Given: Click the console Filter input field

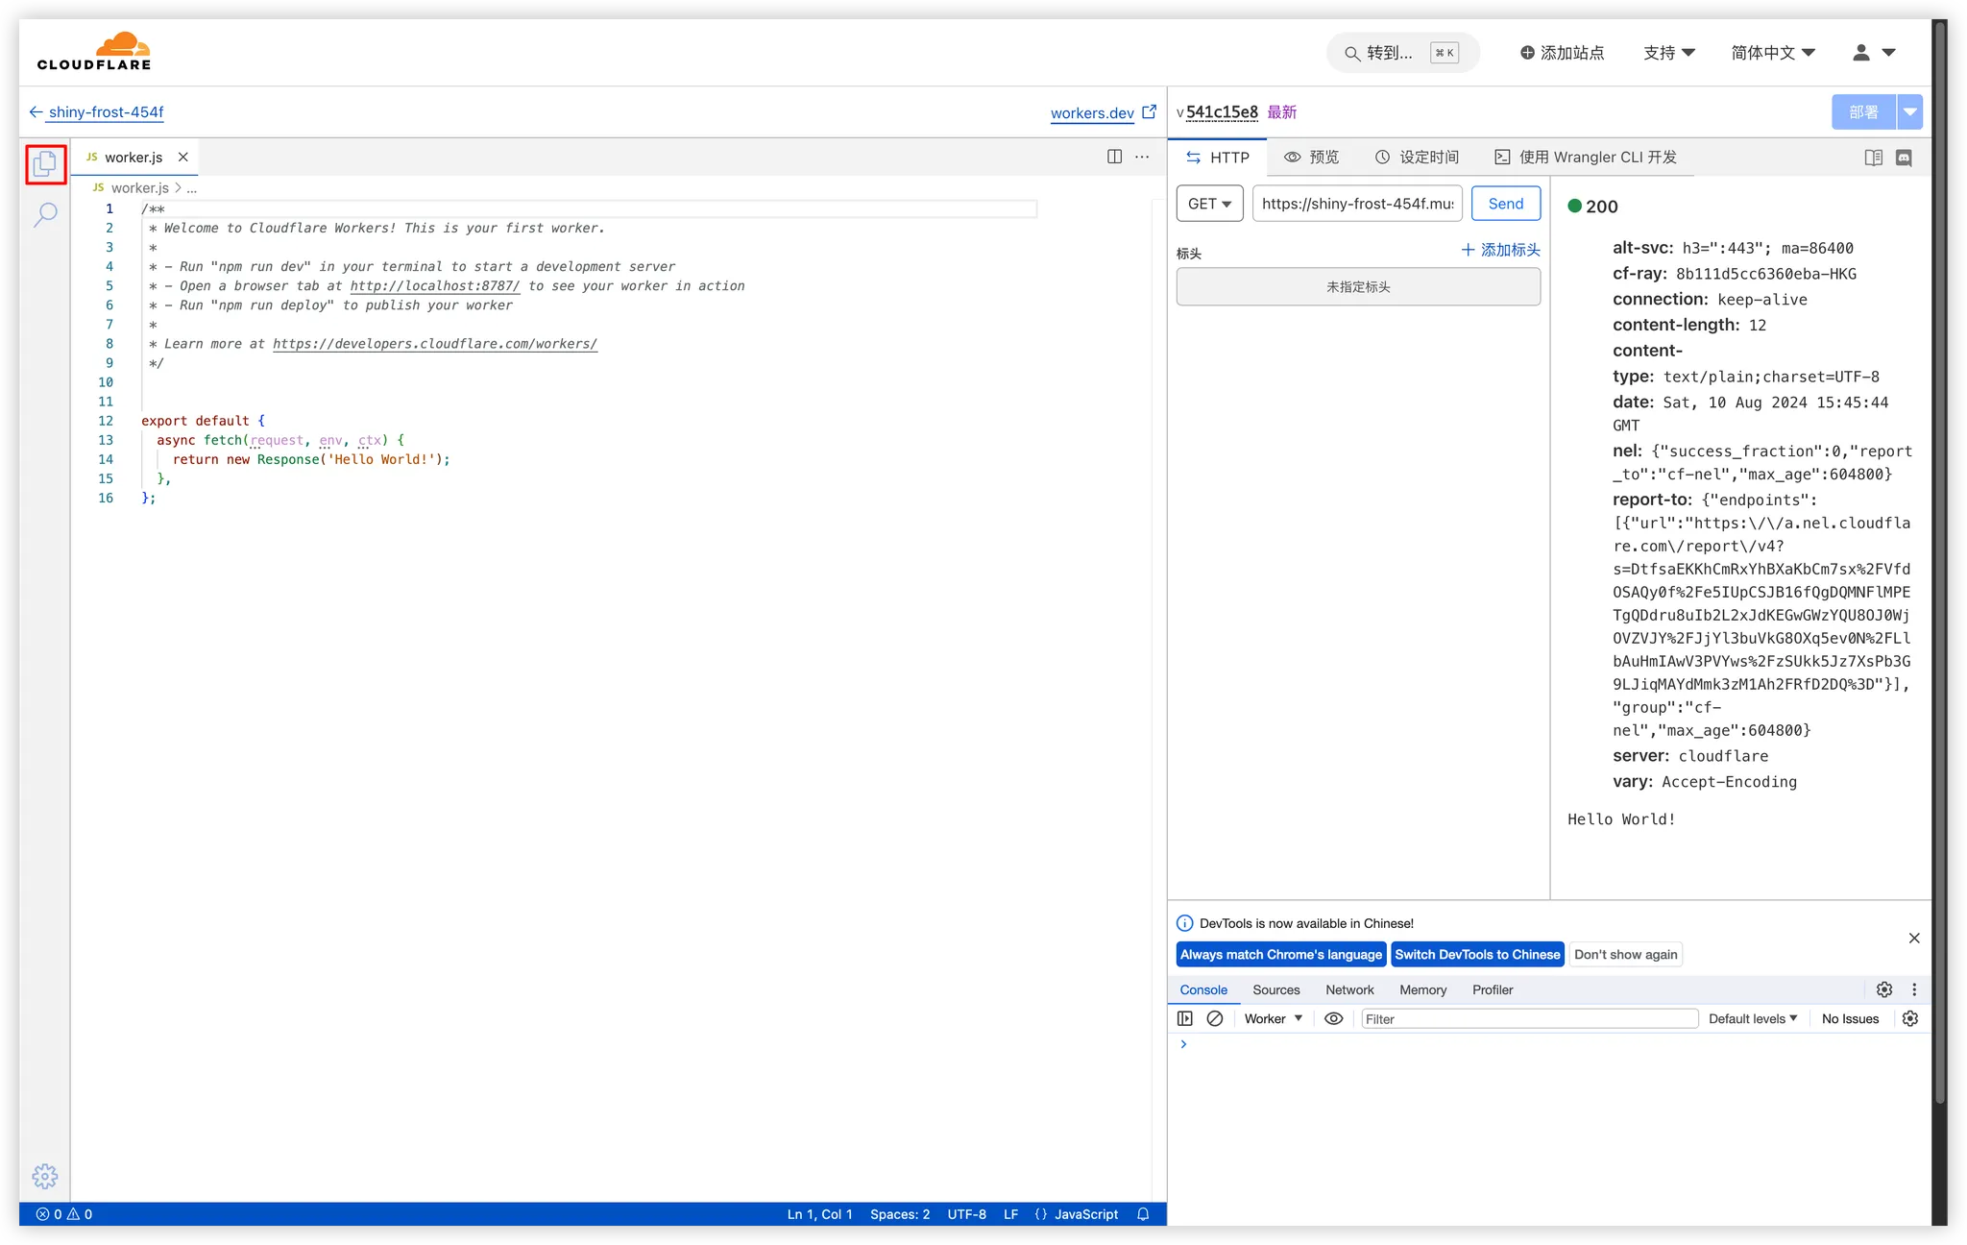Looking at the screenshot, I should 1529,1018.
